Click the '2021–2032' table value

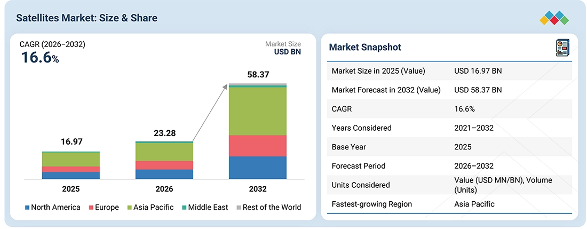(x=473, y=128)
